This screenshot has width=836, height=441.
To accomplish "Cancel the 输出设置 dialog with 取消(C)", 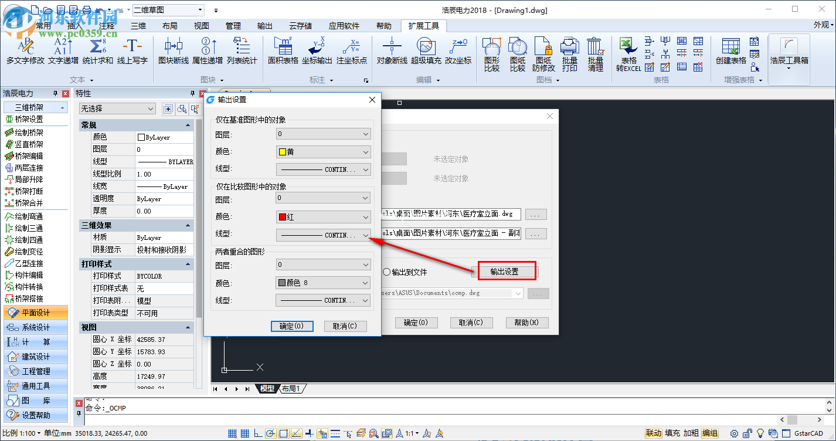I will pos(345,326).
